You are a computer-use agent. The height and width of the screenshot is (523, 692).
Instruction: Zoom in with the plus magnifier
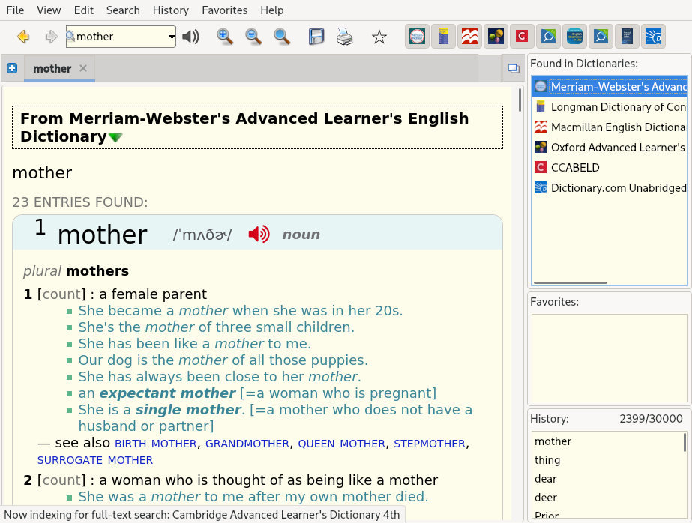[225, 37]
